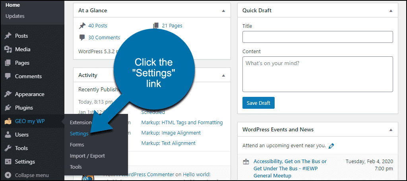407x181 pixels.
Task: Open the Users menu
Action: (22, 135)
